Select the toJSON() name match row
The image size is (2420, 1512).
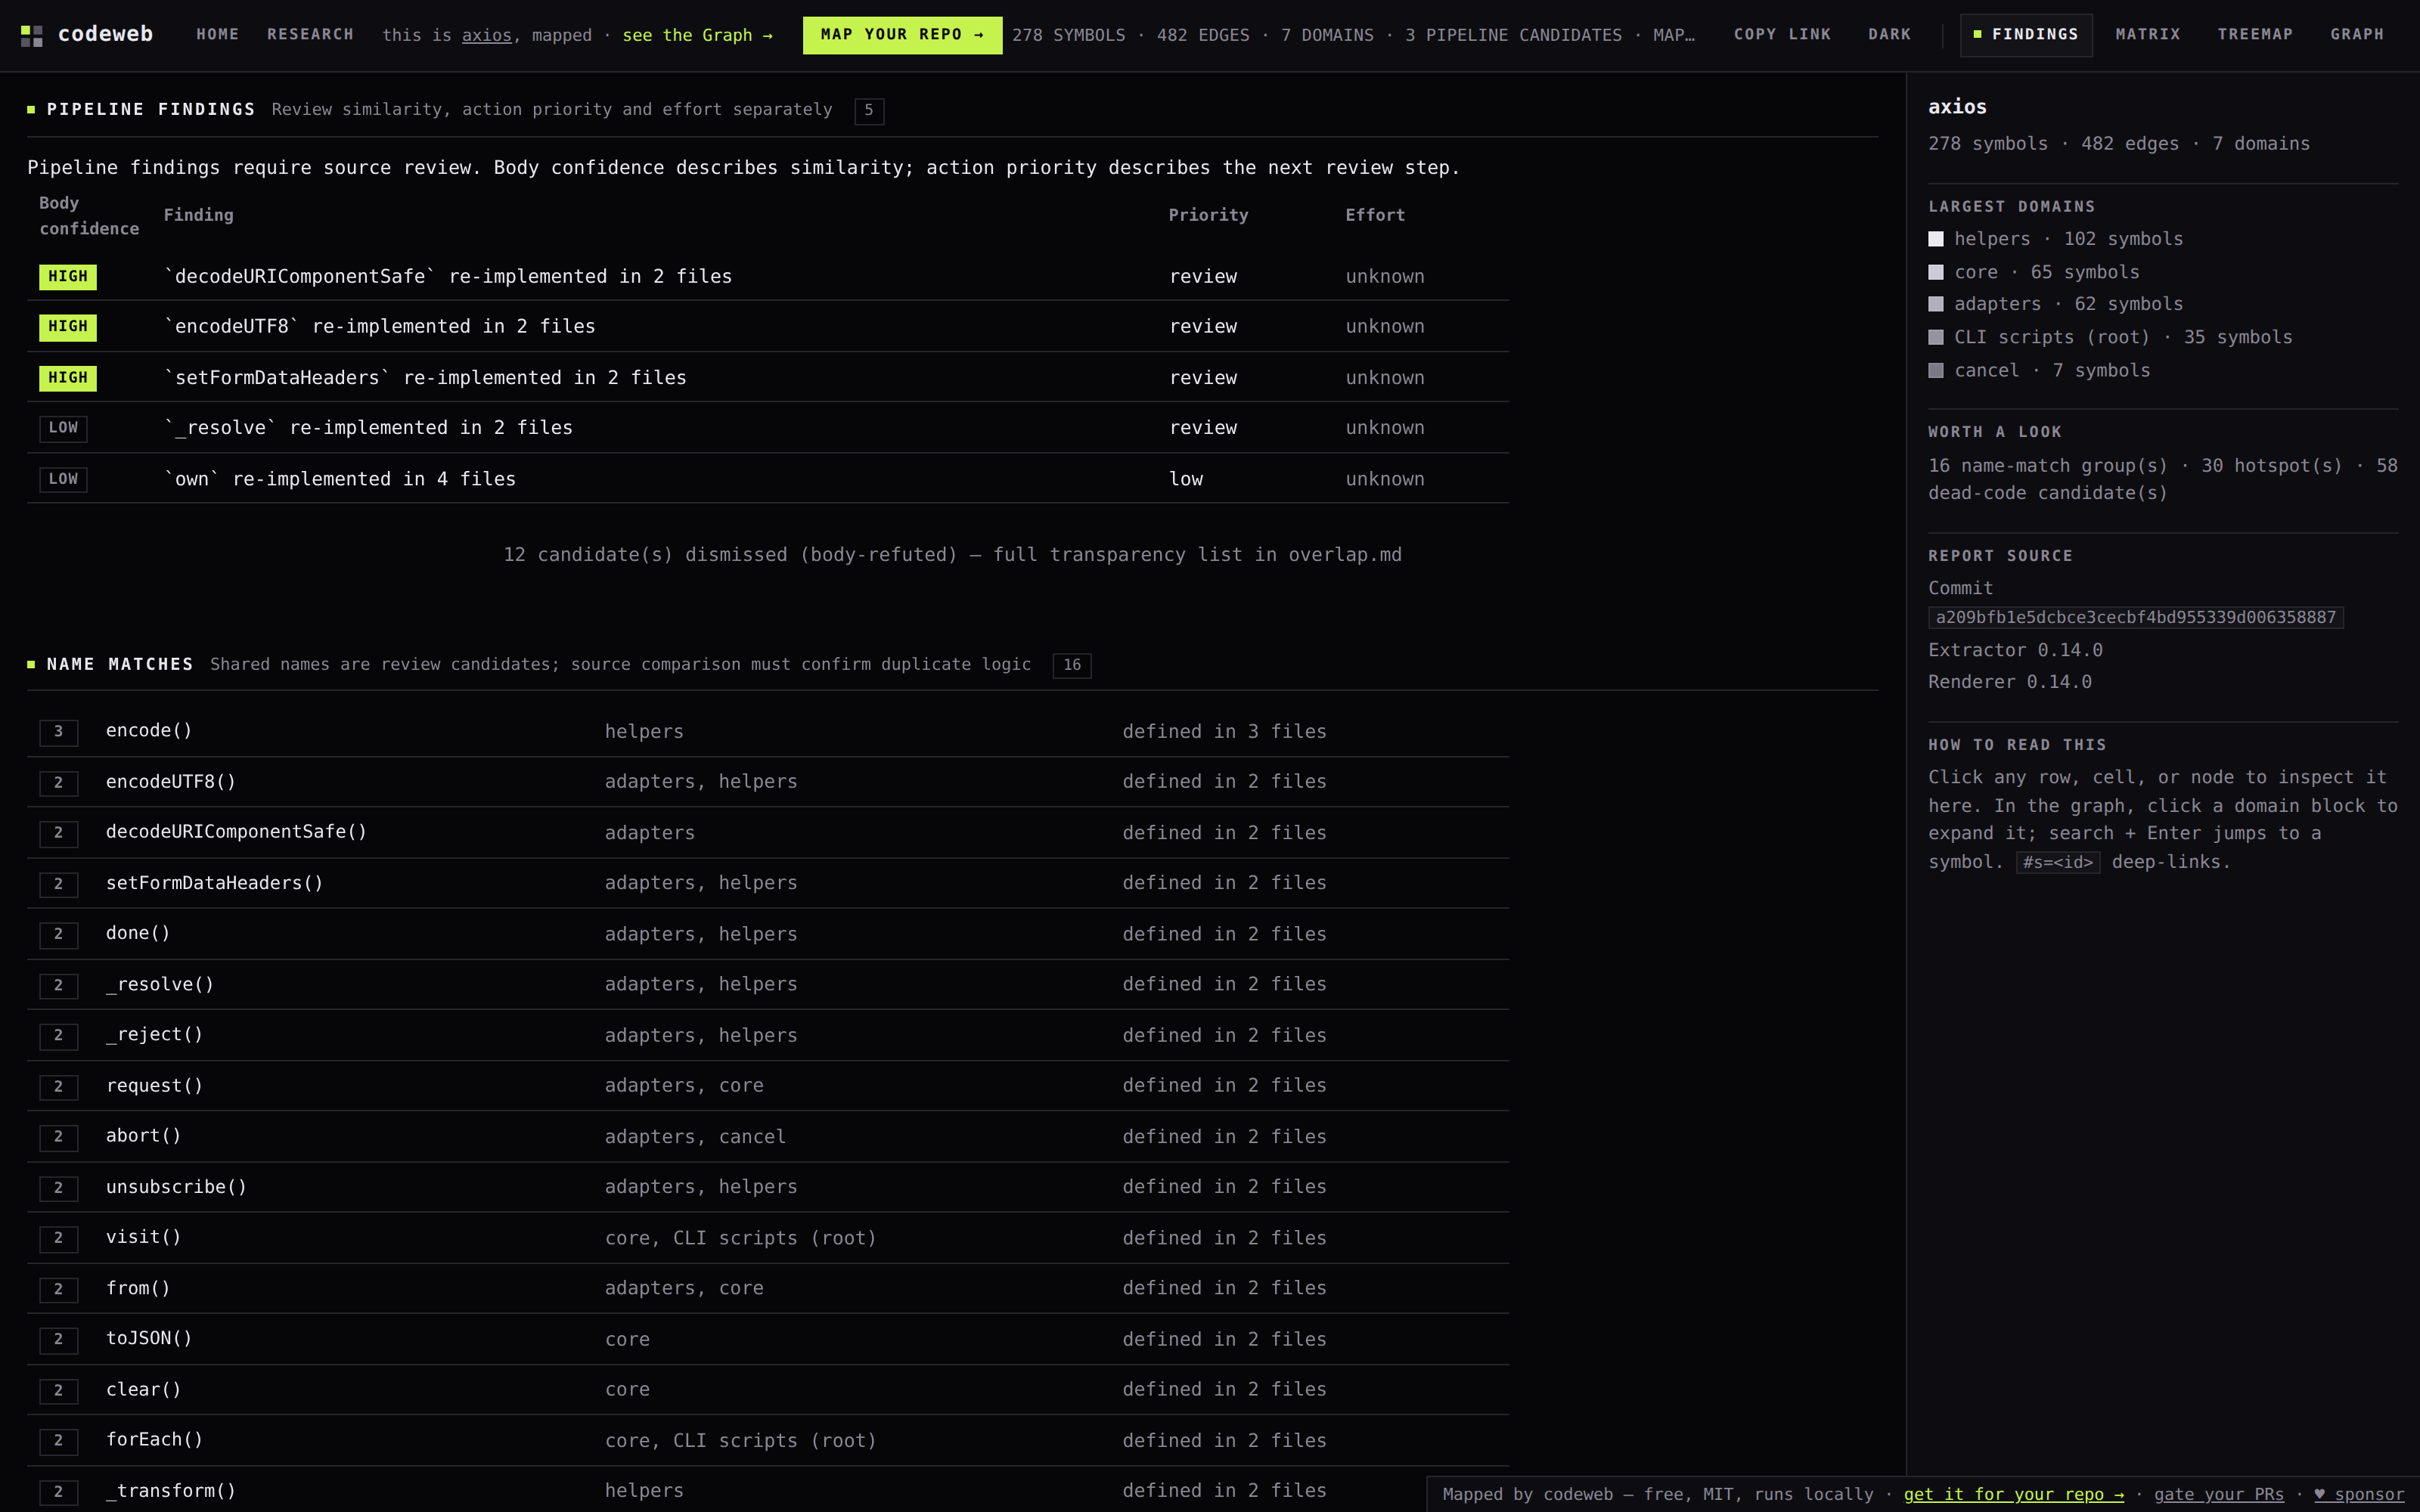[768, 1339]
